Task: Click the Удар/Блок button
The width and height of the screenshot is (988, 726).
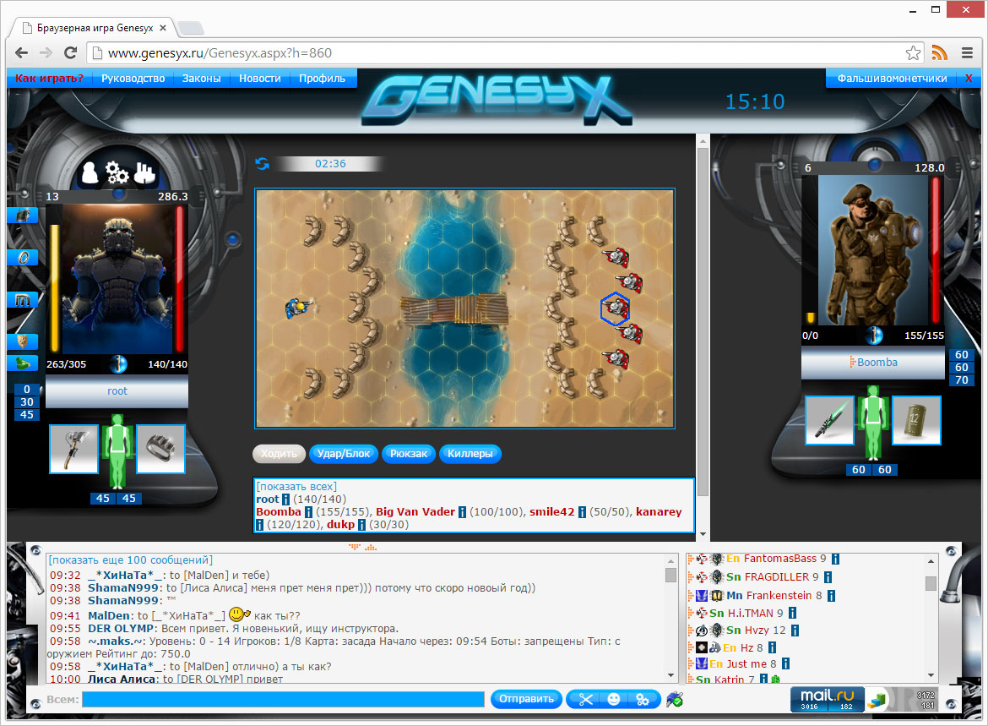Action: pos(344,454)
